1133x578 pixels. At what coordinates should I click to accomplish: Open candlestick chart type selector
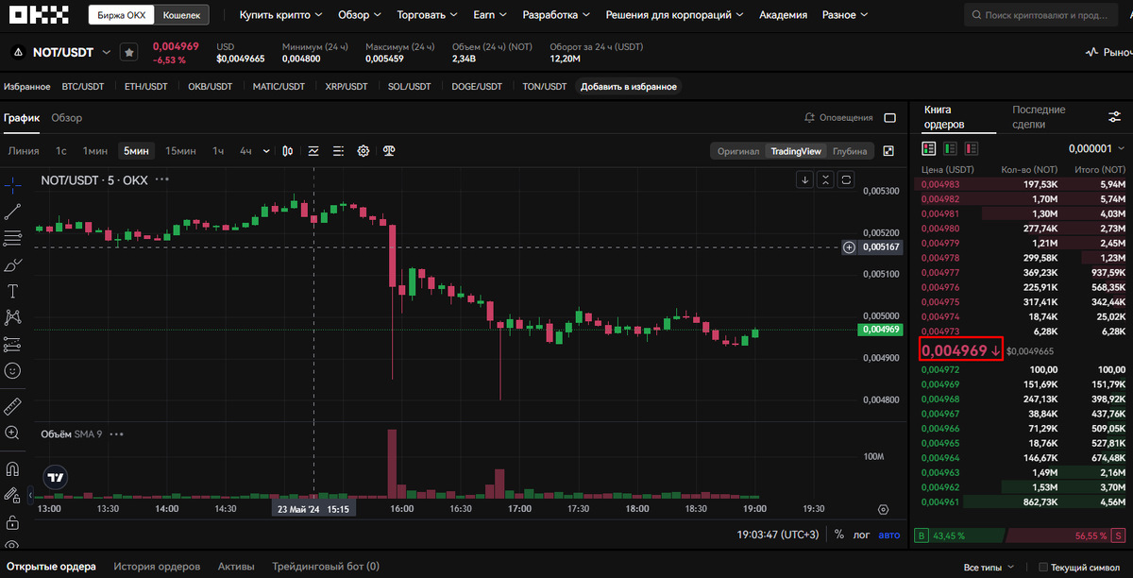pos(288,150)
